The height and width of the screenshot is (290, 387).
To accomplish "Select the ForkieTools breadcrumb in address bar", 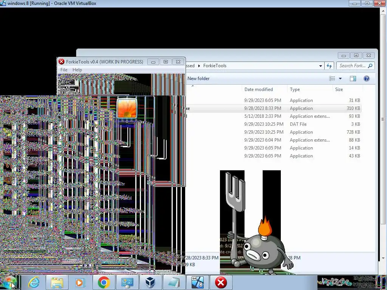I will coord(215,66).
